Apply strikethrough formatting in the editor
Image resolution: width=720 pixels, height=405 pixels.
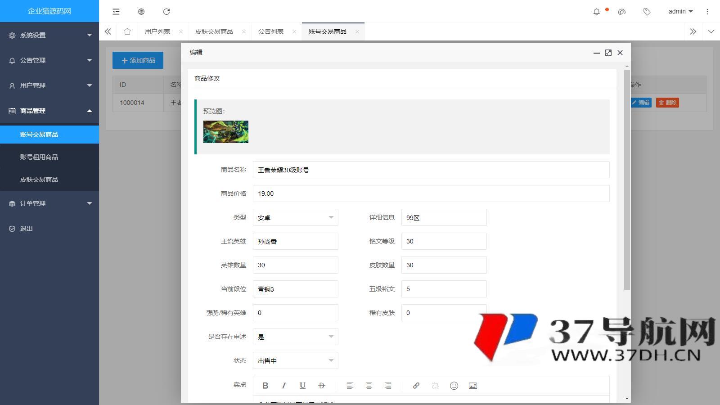pyautogui.click(x=321, y=386)
